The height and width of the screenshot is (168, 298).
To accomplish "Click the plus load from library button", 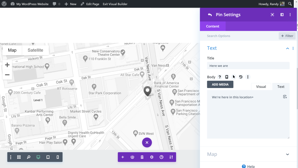I will (x=122, y=157).
